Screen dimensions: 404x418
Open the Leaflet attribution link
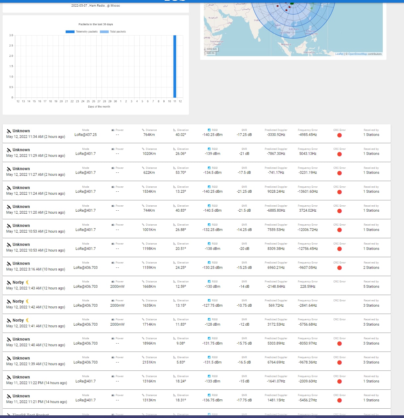pyautogui.click(x=339, y=54)
